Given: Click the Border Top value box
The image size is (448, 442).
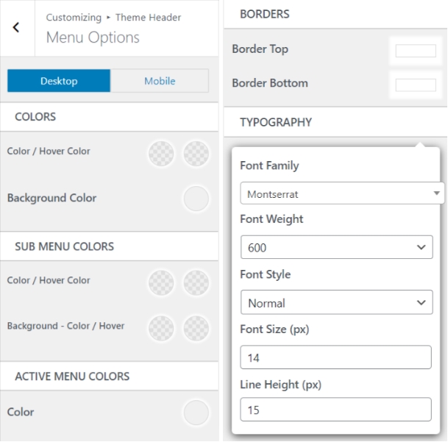Looking at the screenshot, I should (416, 51).
